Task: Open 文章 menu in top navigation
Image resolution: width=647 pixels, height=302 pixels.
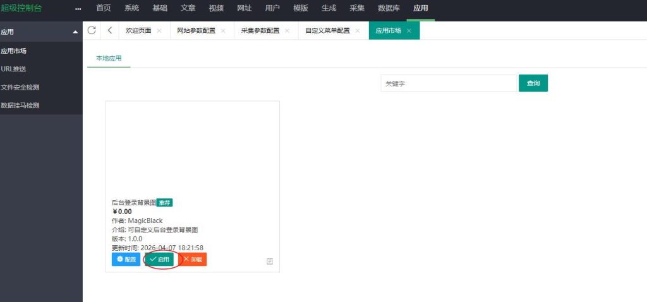Action: click(188, 8)
